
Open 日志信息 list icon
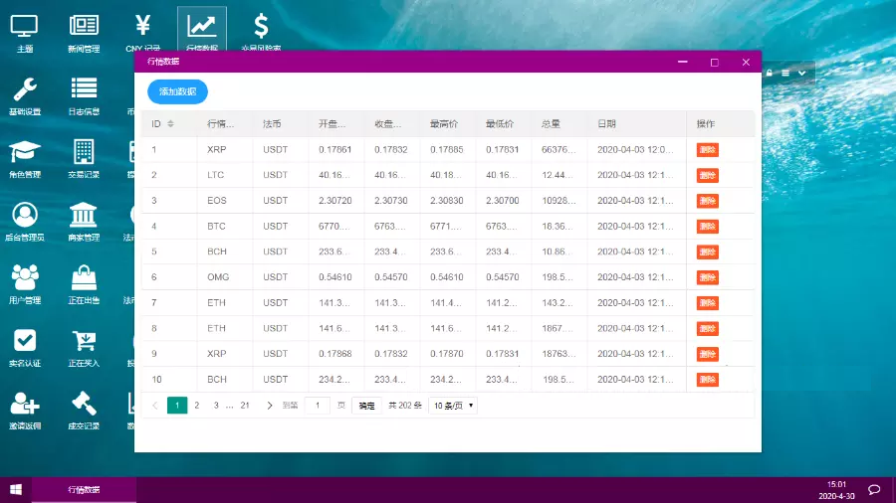click(84, 92)
